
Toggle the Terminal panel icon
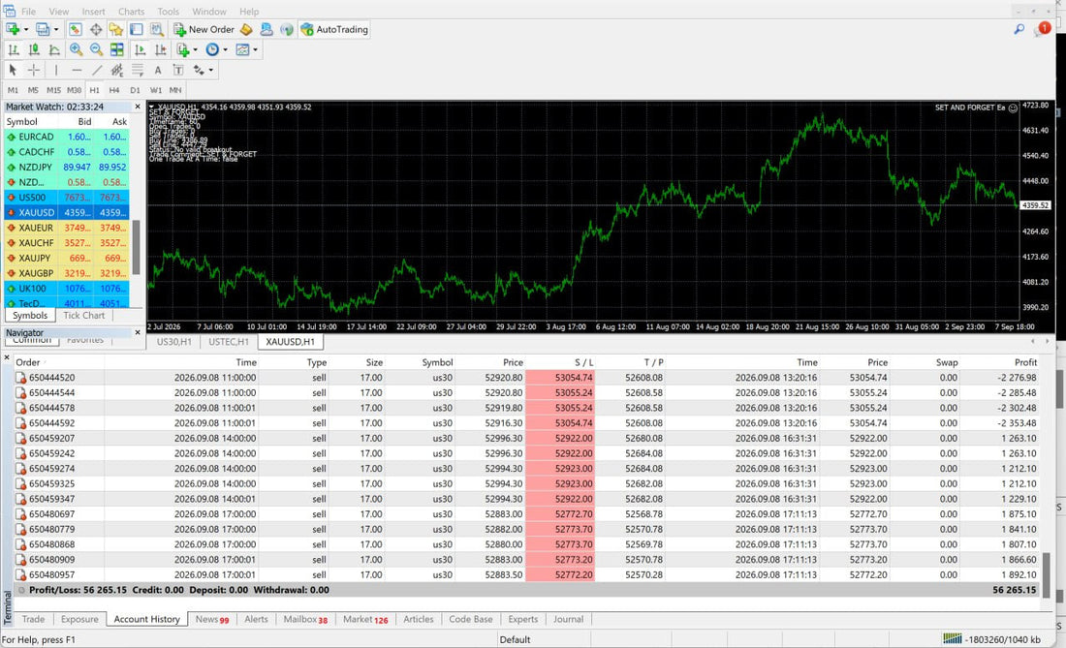click(137, 29)
